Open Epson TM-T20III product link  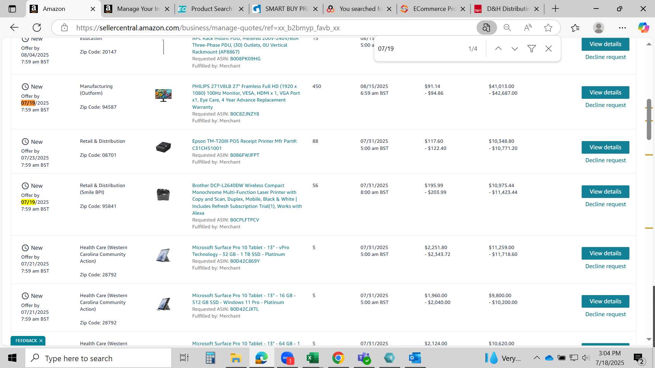coord(245,144)
